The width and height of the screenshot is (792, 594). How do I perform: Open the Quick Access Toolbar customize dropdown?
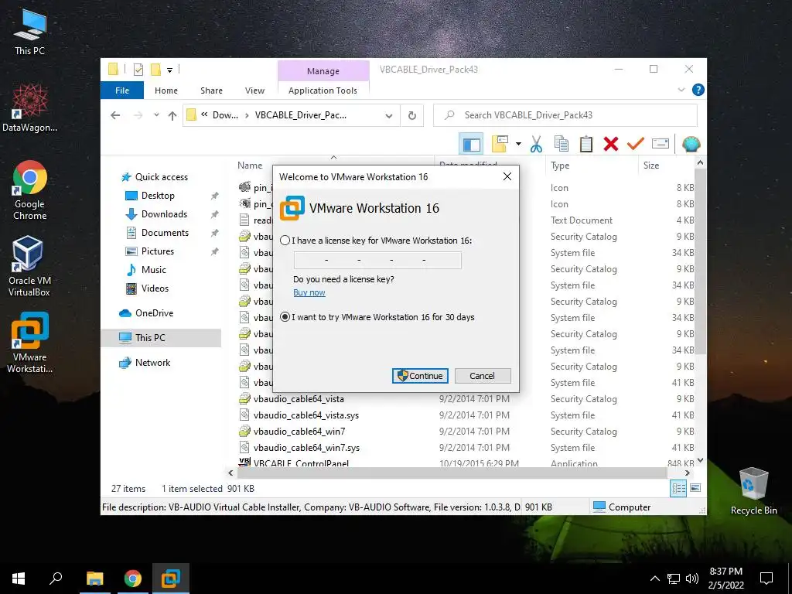coord(169,70)
